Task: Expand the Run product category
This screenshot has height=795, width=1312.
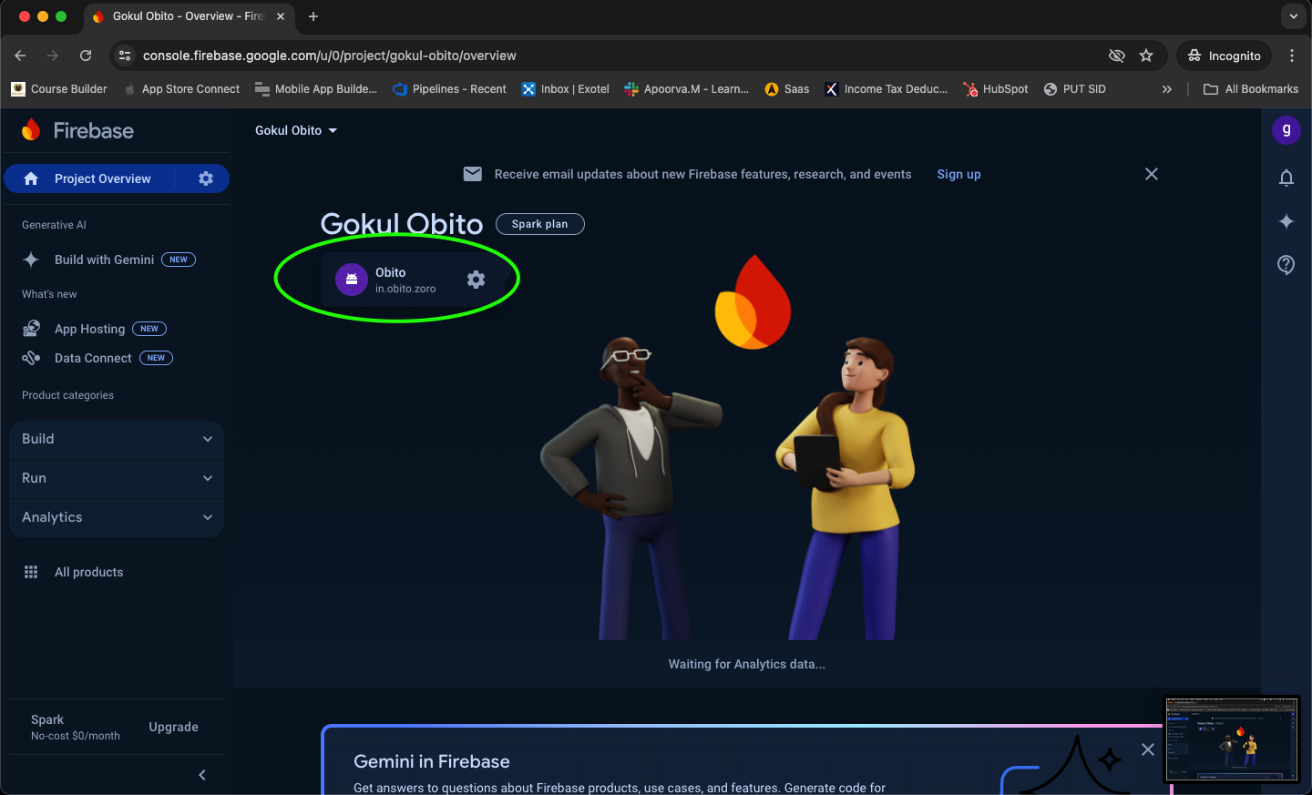Action: (x=117, y=478)
